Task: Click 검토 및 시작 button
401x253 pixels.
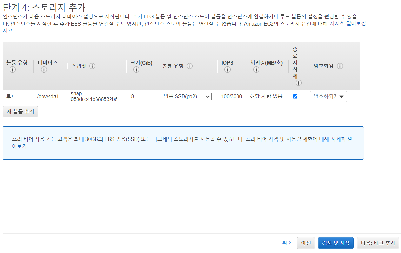Action: pyautogui.click(x=336, y=243)
